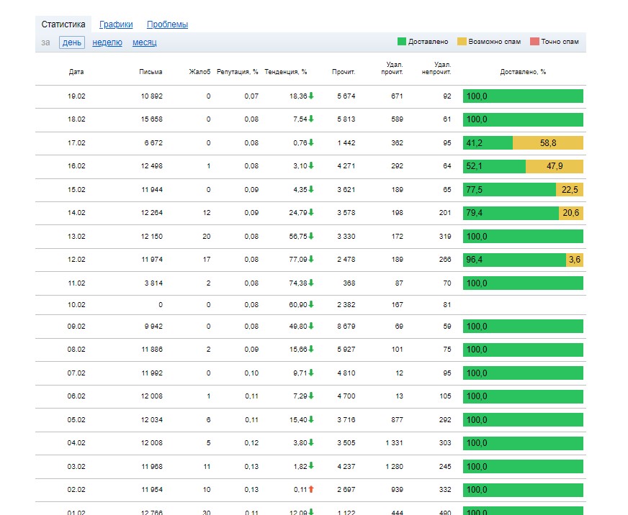Click the 52,1 green bar segment
Image resolution: width=628 pixels, height=515 pixels.
(494, 166)
